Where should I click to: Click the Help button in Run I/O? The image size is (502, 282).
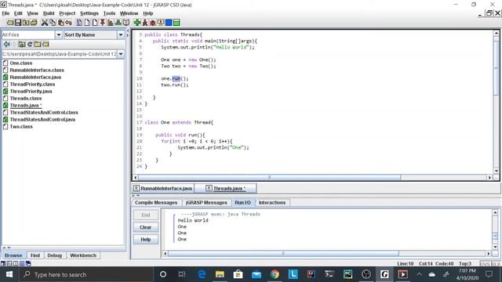[146, 240]
